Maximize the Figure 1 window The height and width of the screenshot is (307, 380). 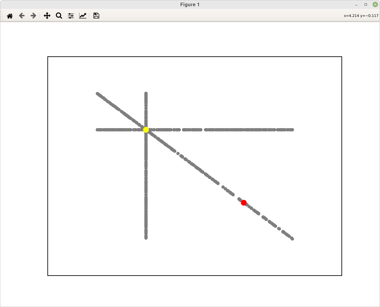[x=366, y=4]
